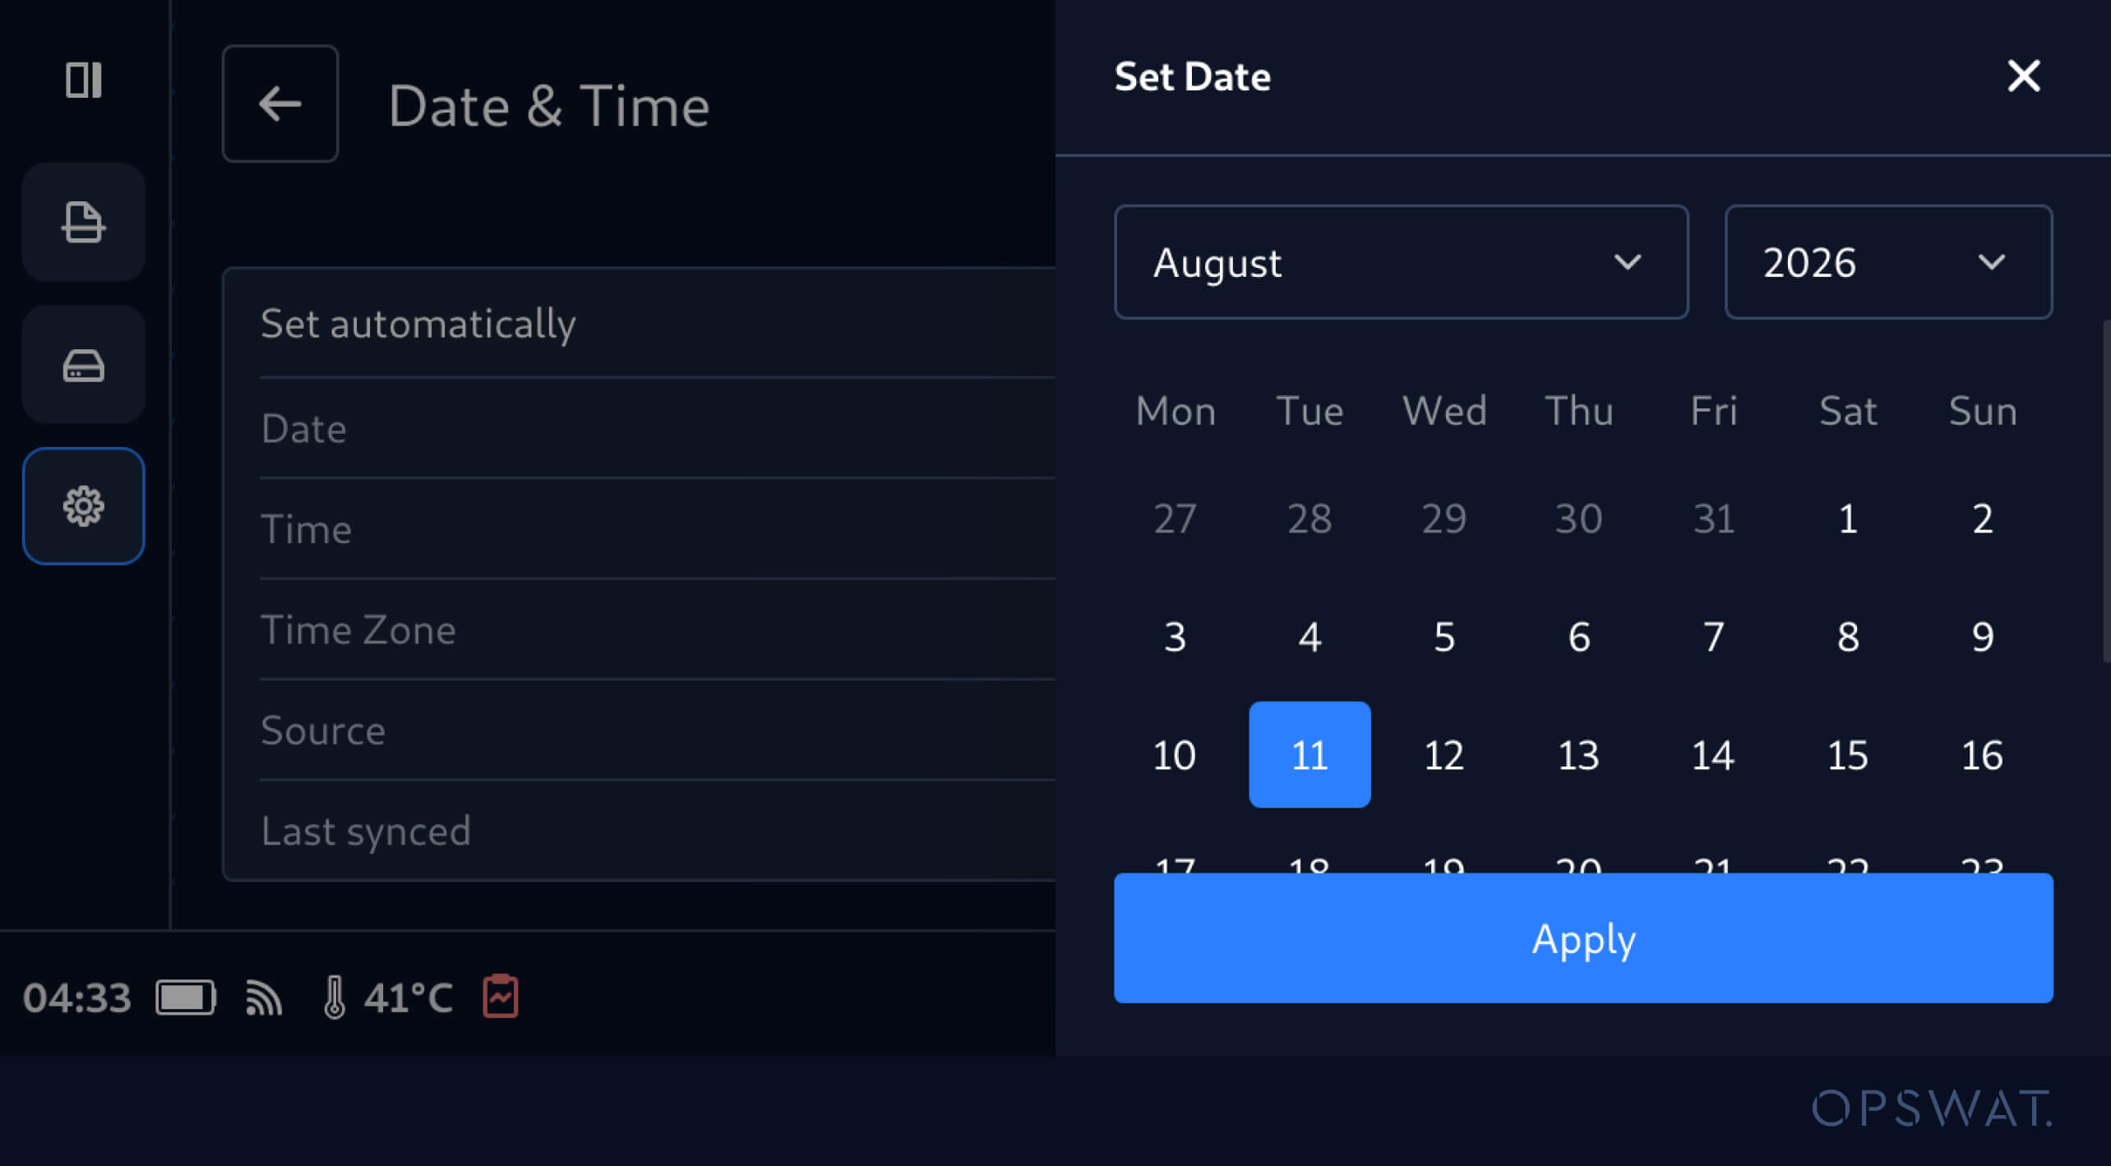Click the thermometer temperature icon

[334, 998]
